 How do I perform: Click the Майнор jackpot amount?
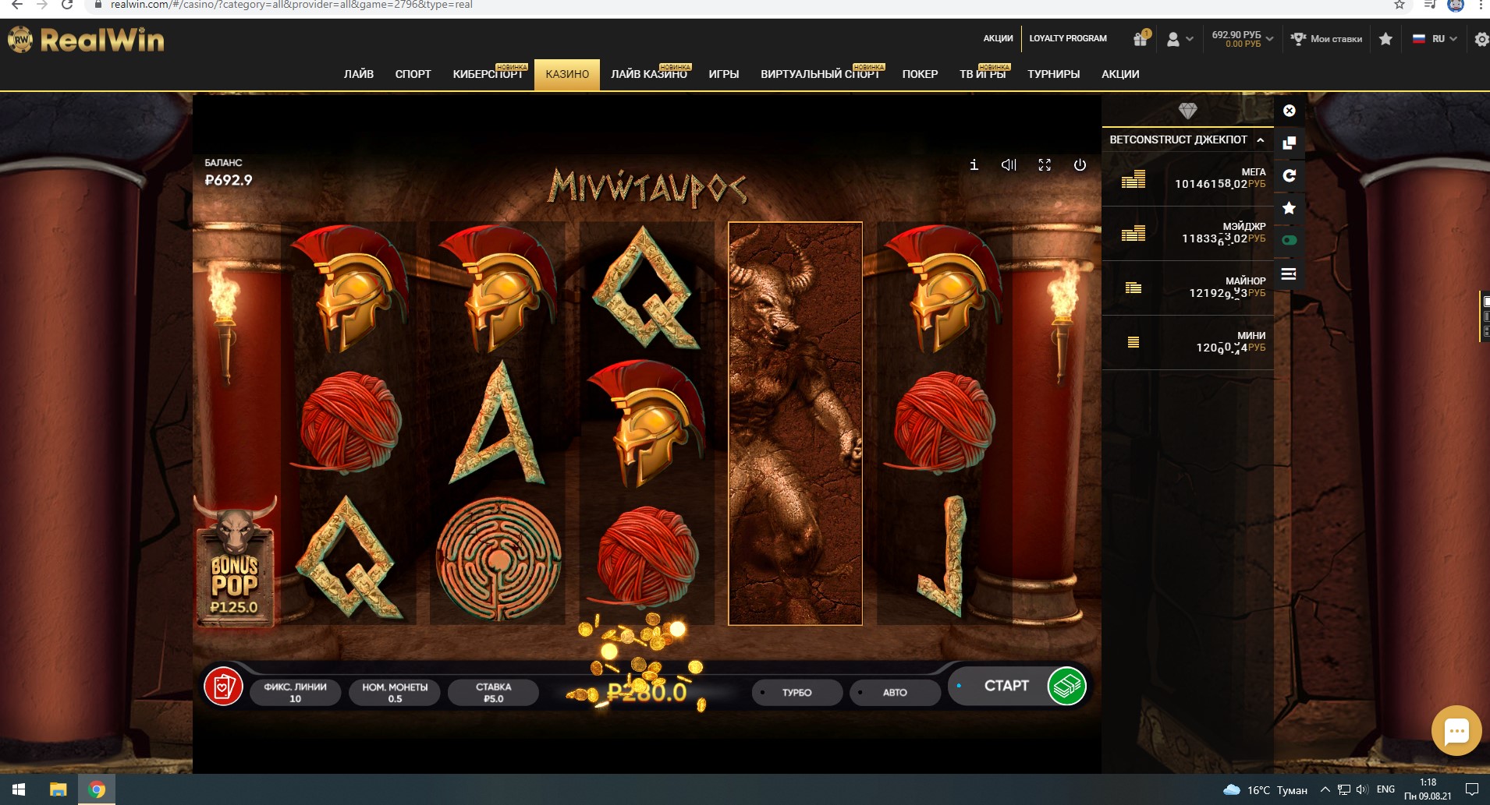click(x=1227, y=293)
